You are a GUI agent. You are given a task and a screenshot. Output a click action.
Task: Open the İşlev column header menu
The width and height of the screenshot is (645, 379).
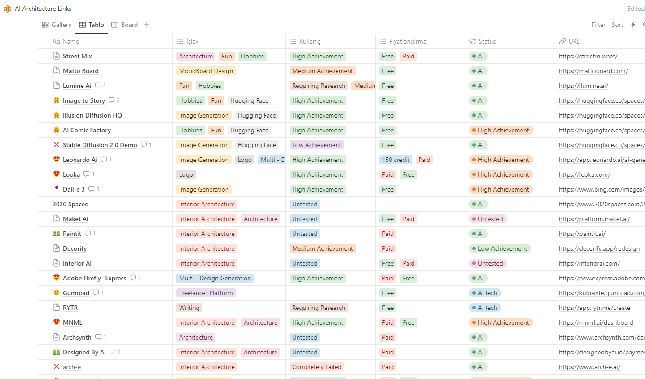pyautogui.click(x=229, y=41)
